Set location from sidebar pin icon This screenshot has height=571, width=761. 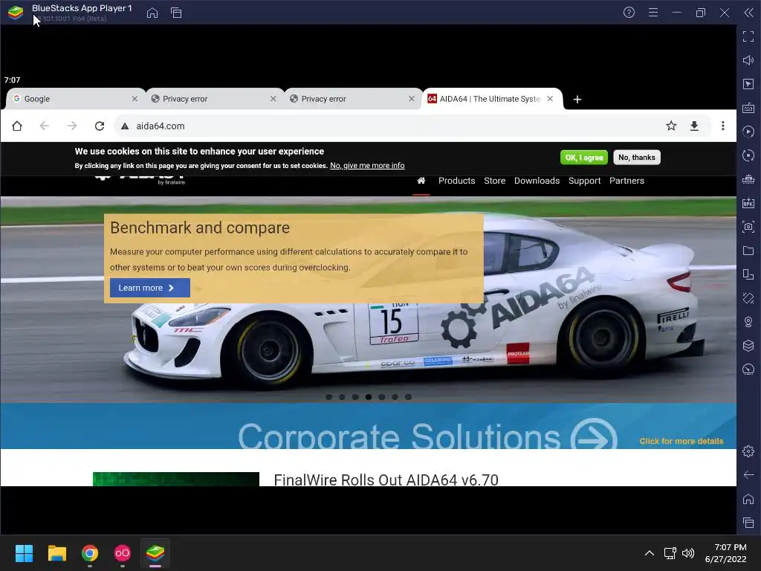pos(748,322)
